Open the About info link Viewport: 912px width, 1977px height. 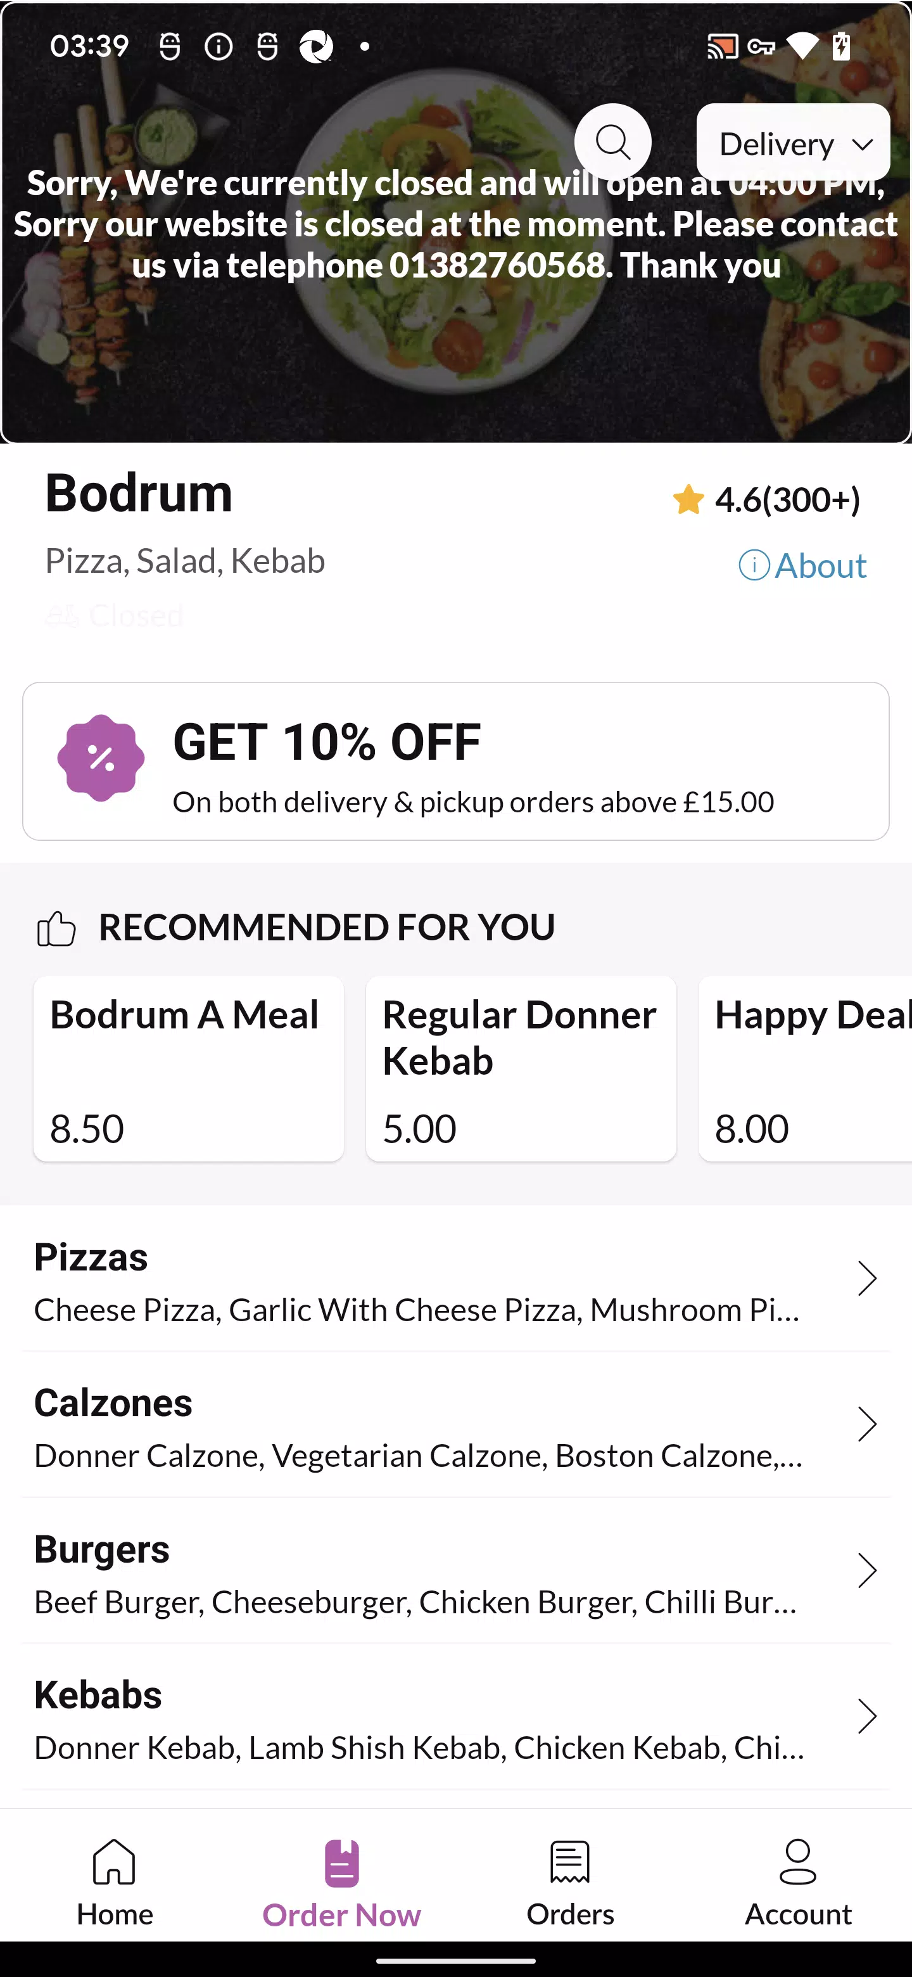point(802,566)
